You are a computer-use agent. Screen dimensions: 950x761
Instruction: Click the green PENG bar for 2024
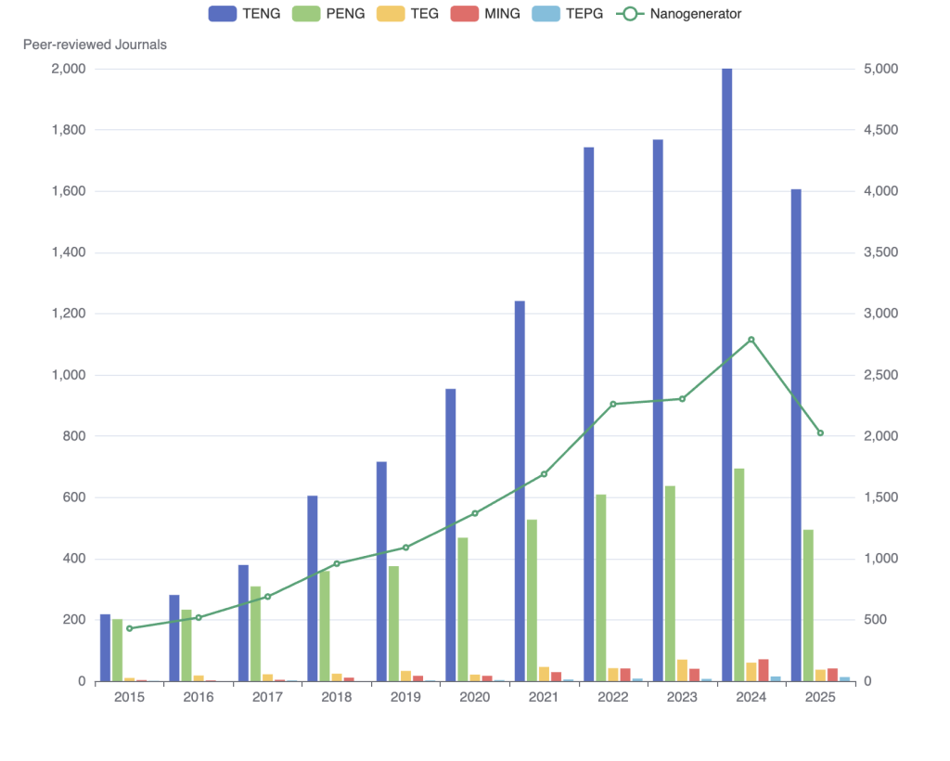[739, 574]
